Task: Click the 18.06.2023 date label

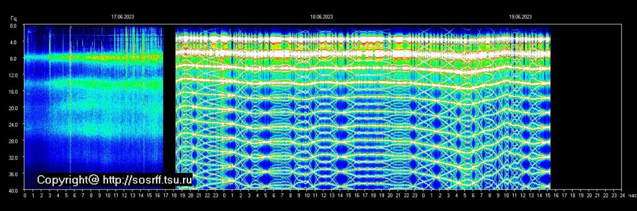Action: pos(322,17)
